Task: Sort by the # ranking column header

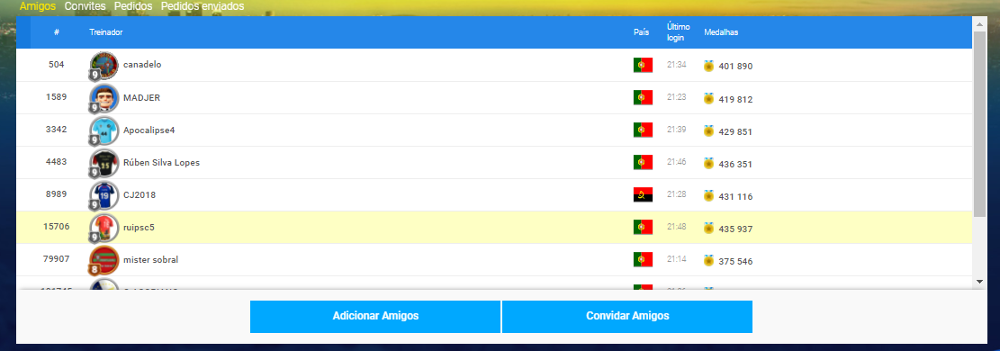Action: [x=57, y=32]
